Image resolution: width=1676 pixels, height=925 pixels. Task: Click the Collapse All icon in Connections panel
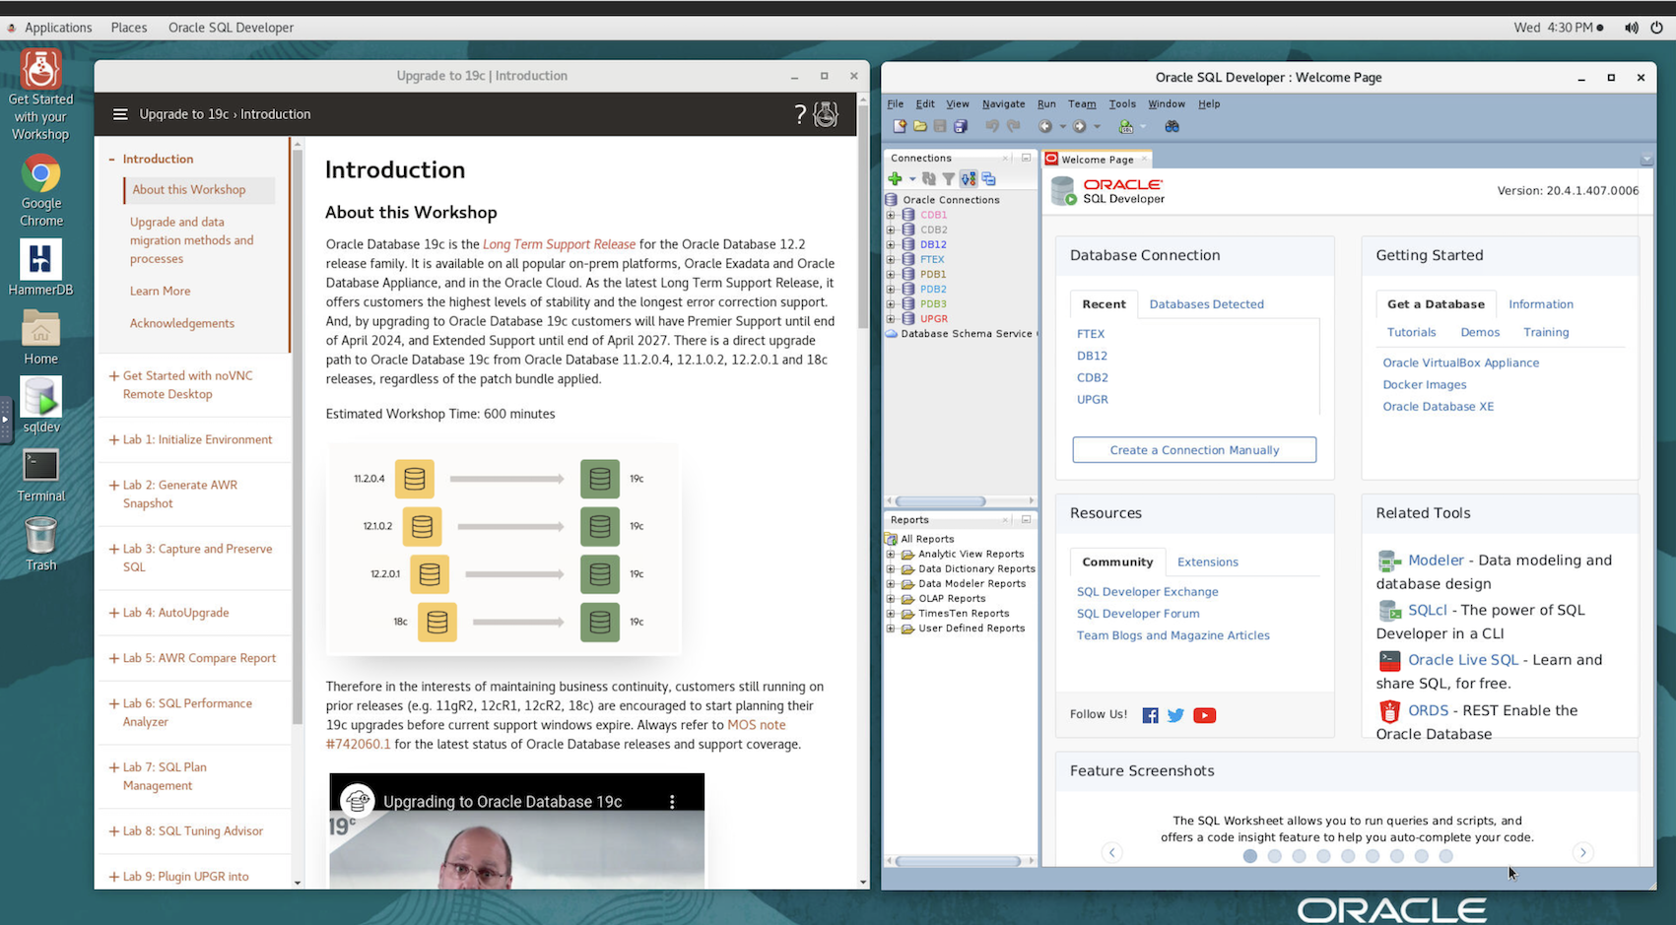988,178
